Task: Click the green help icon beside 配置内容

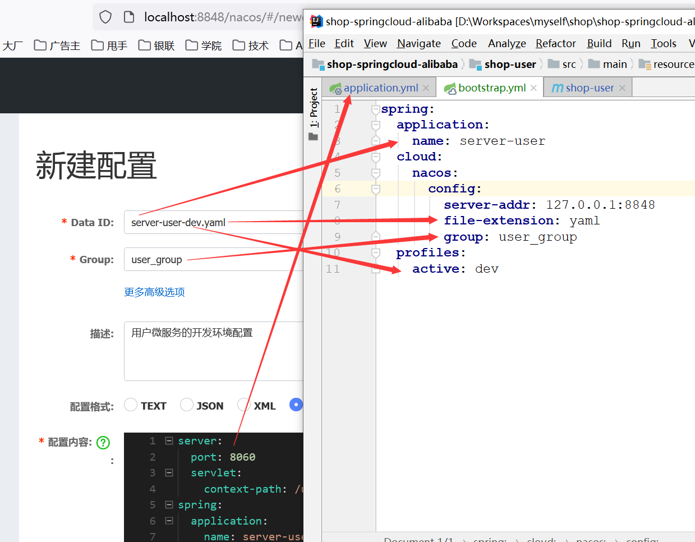Action: click(x=103, y=443)
